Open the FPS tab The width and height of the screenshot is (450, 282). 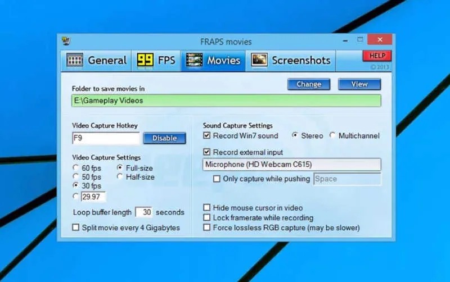point(156,61)
